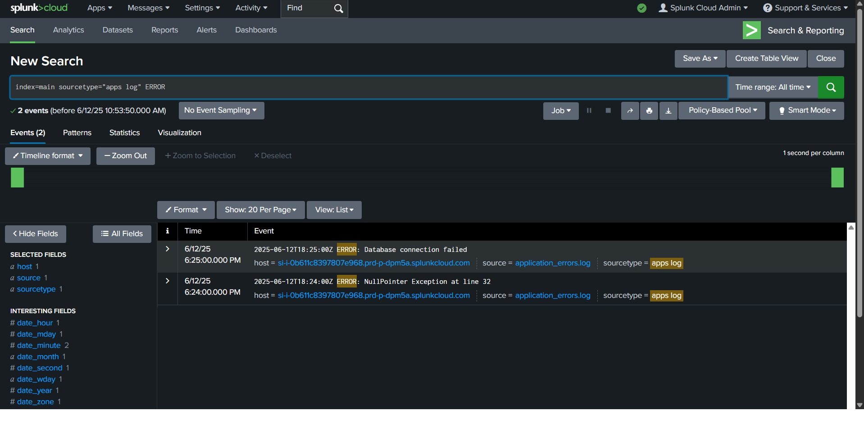Open the Format dropdown
Image resolution: width=864 pixels, height=429 pixels.
pyautogui.click(x=186, y=210)
